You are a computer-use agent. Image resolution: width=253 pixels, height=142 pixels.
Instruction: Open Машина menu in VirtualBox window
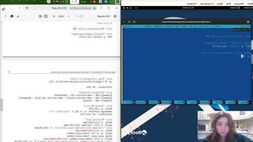(x=239, y=4)
